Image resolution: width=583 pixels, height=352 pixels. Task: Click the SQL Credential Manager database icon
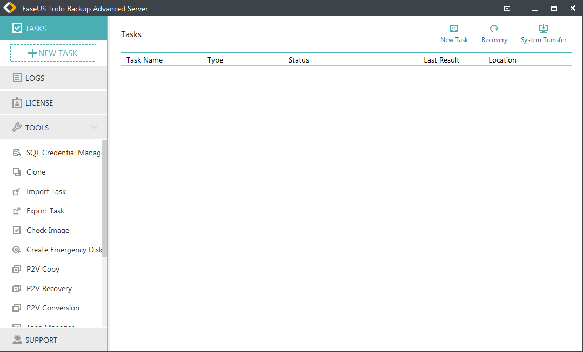17,153
